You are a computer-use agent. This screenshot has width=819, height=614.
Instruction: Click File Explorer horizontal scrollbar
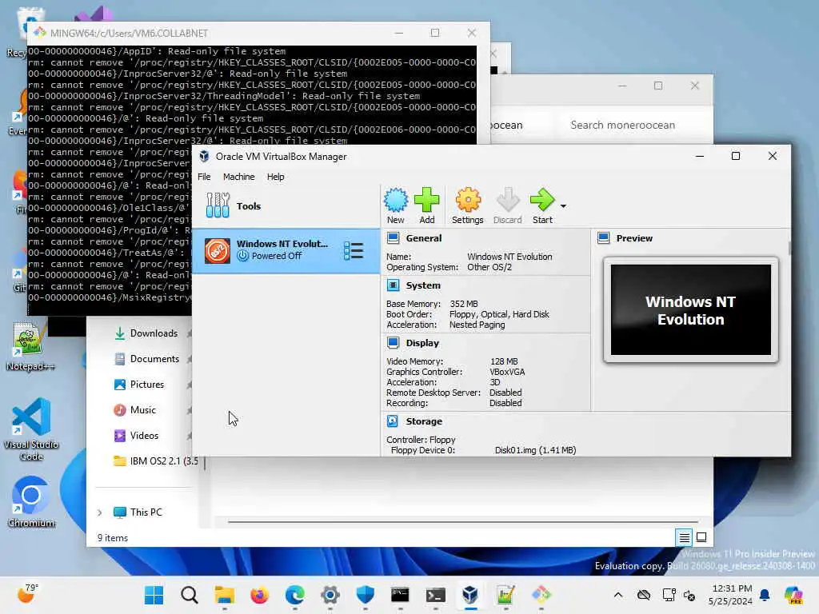tap(463, 521)
